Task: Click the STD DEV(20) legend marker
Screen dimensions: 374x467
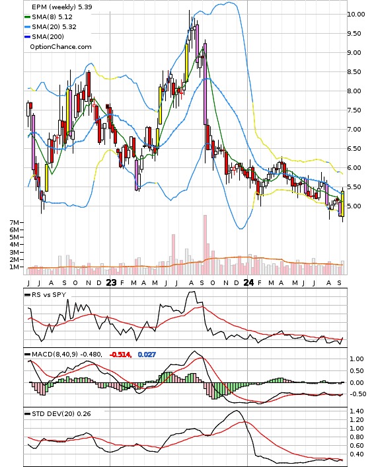Action: 27,414
